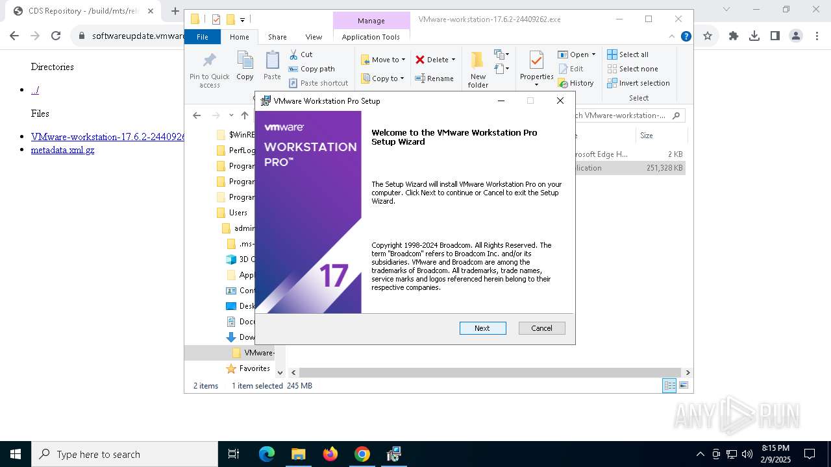This screenshot has height=467, width=831.
Task: Click Paste shortcut in ribbon
Action: 319,83
